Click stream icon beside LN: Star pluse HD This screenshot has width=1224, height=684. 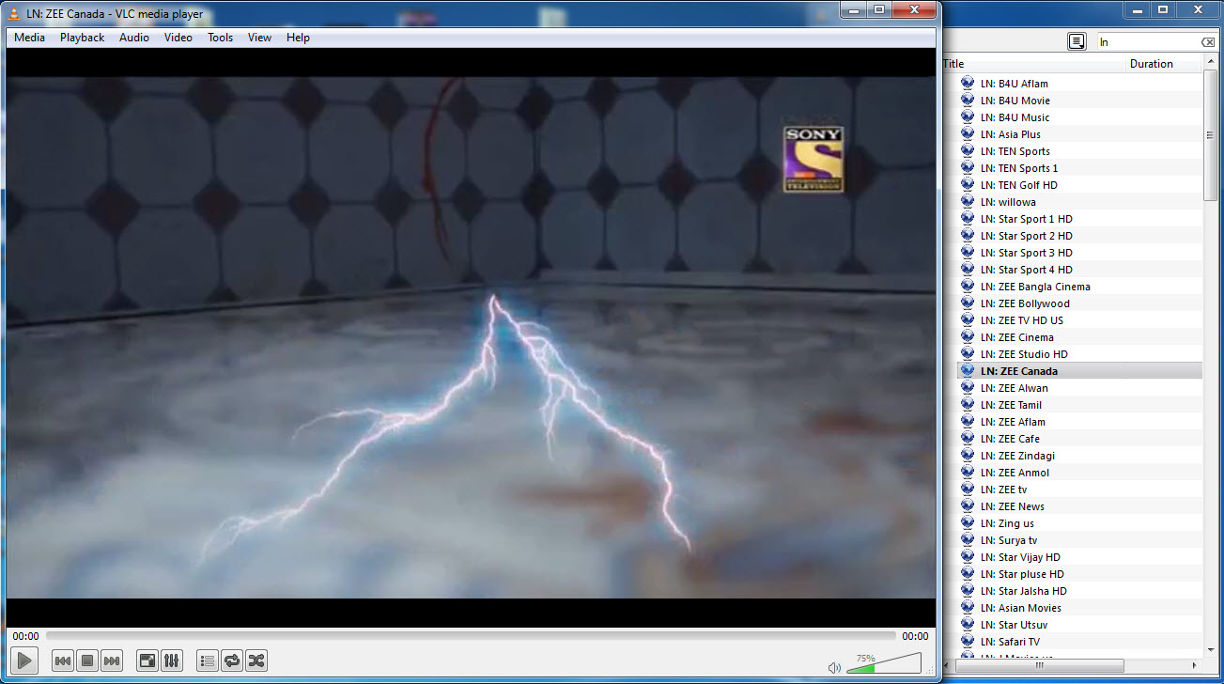click(968, 574)
